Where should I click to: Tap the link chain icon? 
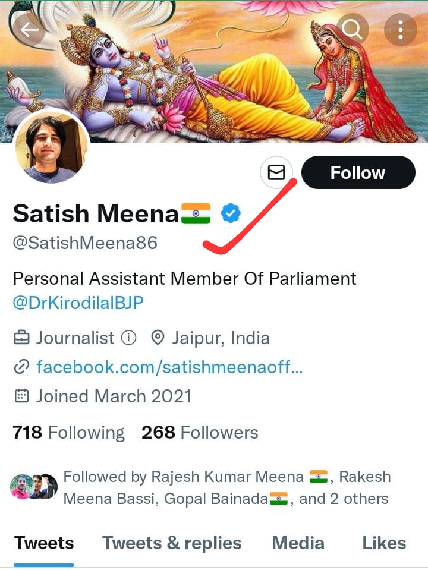click(x=21, y=367)
